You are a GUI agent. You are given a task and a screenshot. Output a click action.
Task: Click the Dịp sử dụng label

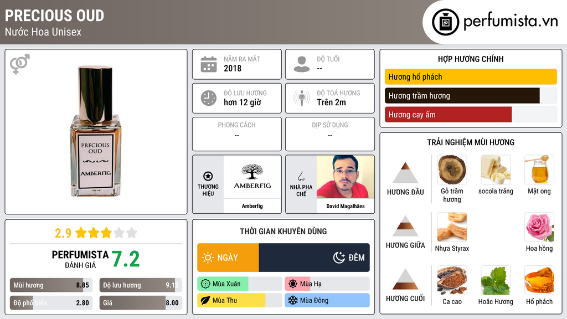coord(330,125)
